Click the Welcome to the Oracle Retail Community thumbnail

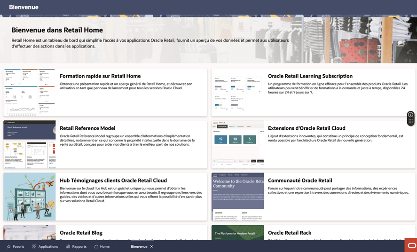click(x=237, y=197)
